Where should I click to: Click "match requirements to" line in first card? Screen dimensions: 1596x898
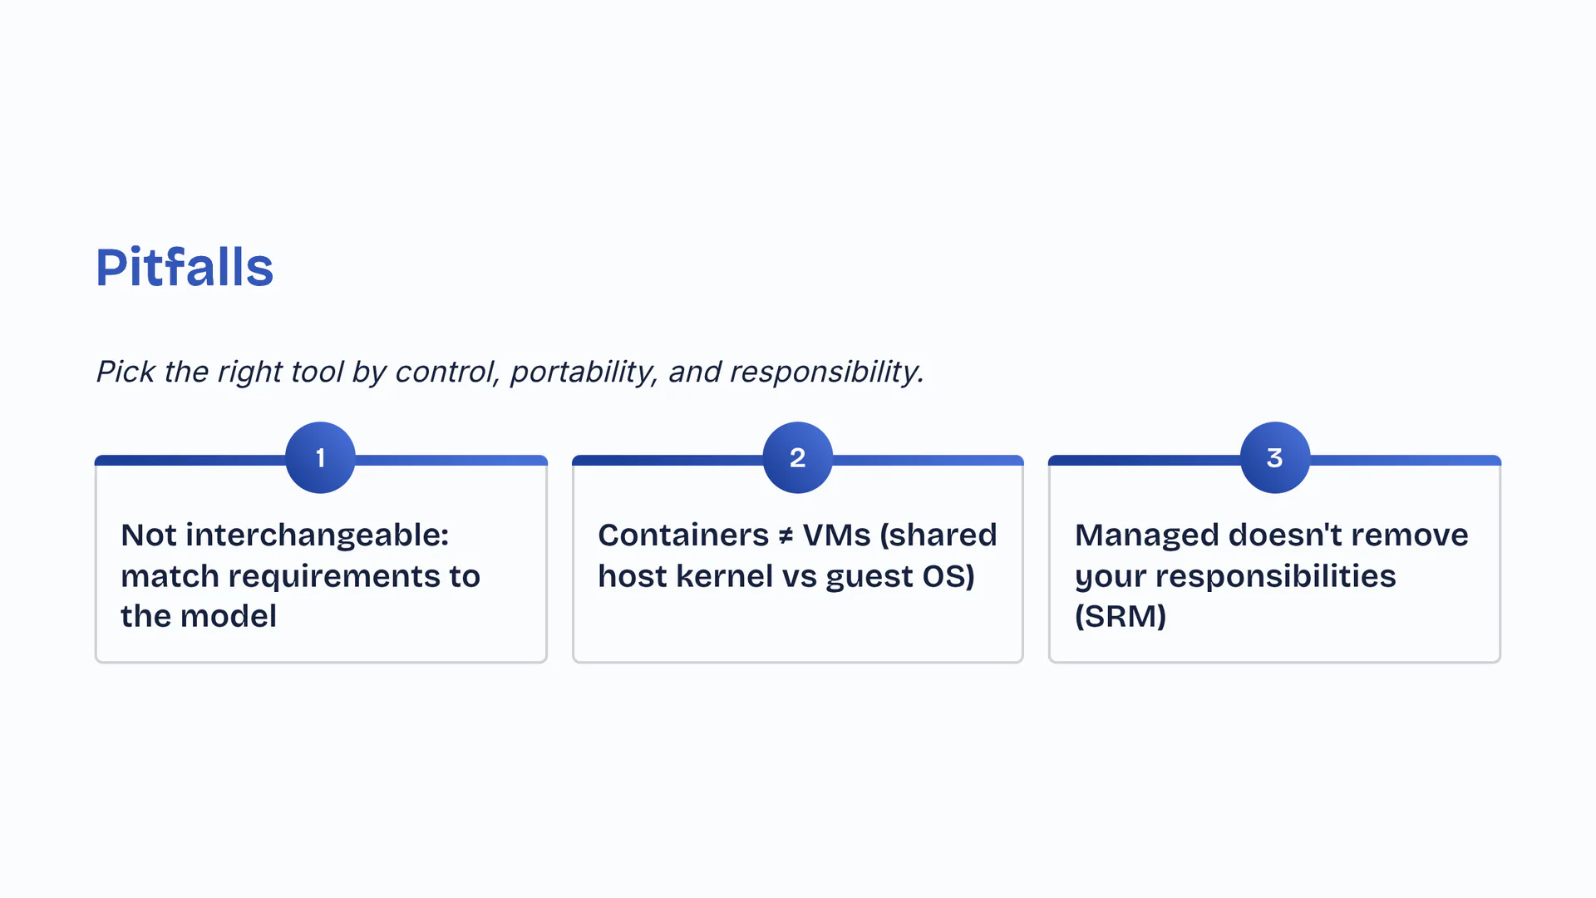[x=300, y=575]
